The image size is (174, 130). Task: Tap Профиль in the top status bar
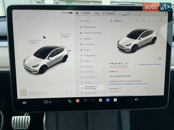109,13
